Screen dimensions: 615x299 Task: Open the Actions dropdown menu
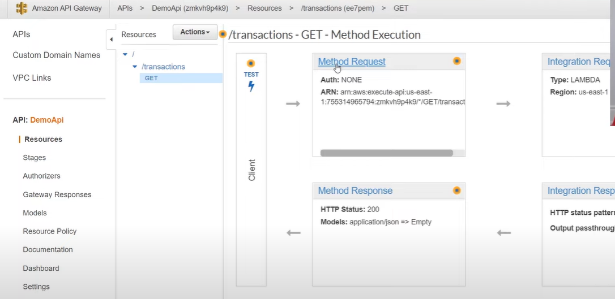tap(195, 32)
